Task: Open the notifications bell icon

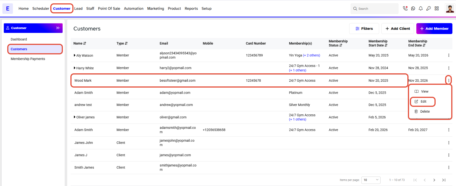Action: (421, 9)
